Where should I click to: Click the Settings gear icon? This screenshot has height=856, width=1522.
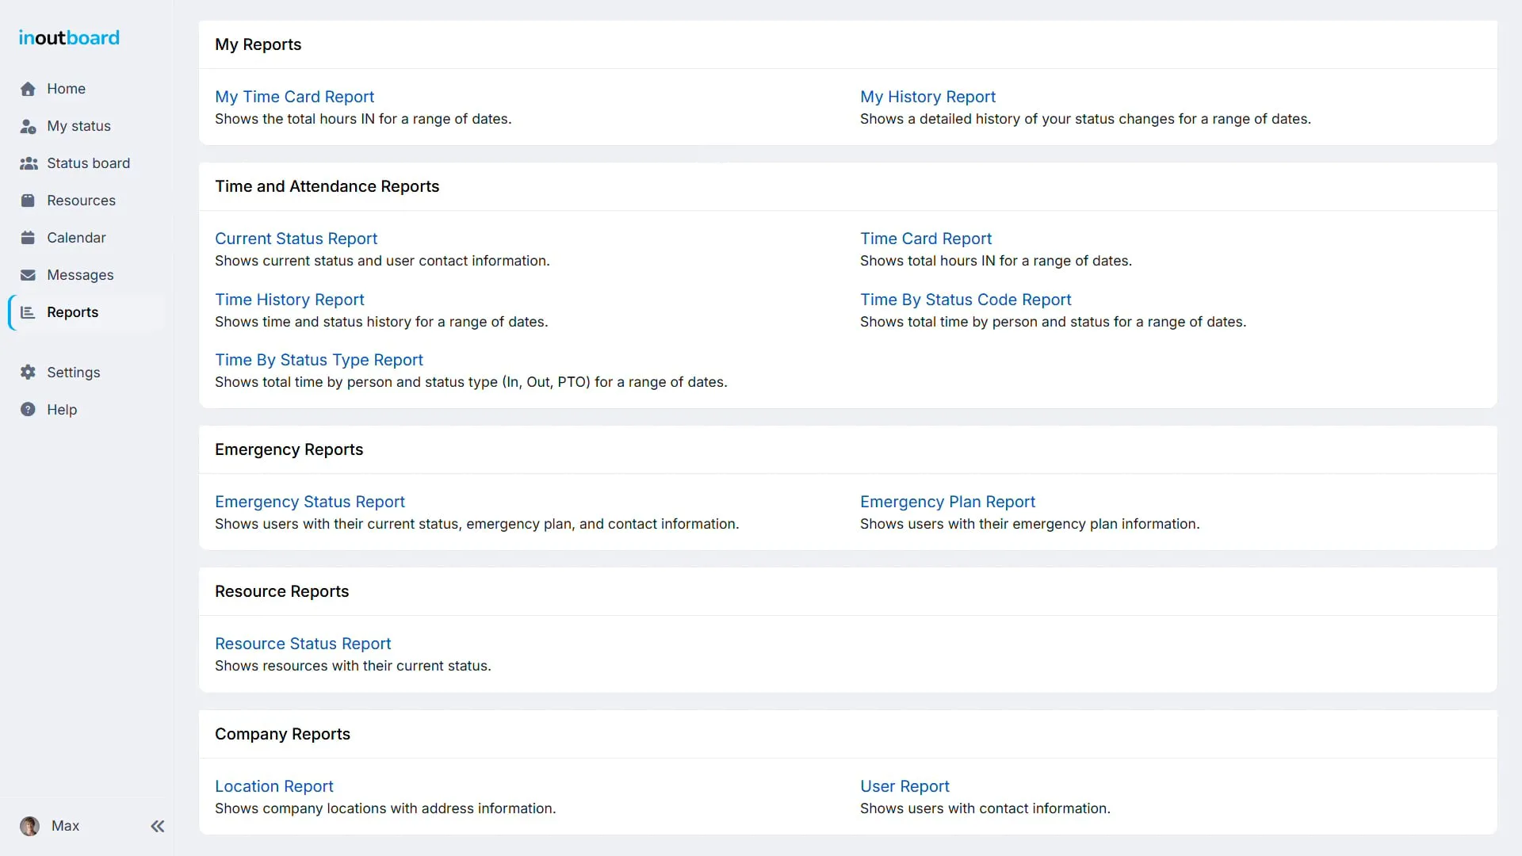click(x=28, y=373)
